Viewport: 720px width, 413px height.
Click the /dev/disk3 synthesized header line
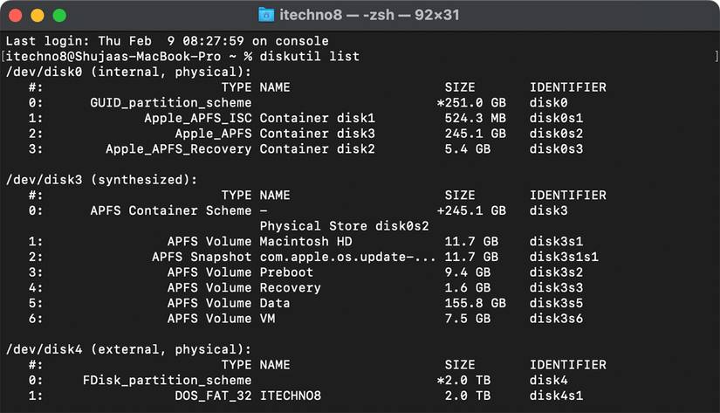[x=101, y=180]
